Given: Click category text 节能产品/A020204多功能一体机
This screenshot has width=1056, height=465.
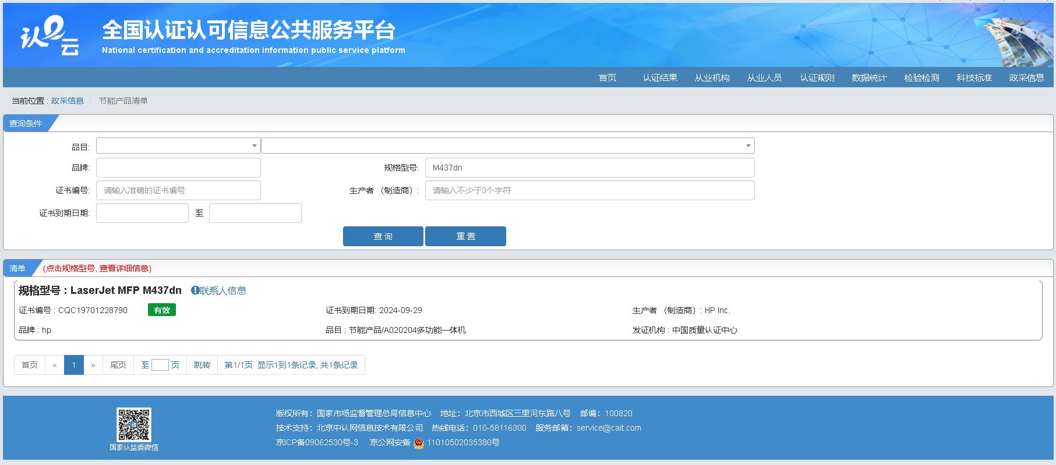Looking at the screenshot, I should pos(407,330).
